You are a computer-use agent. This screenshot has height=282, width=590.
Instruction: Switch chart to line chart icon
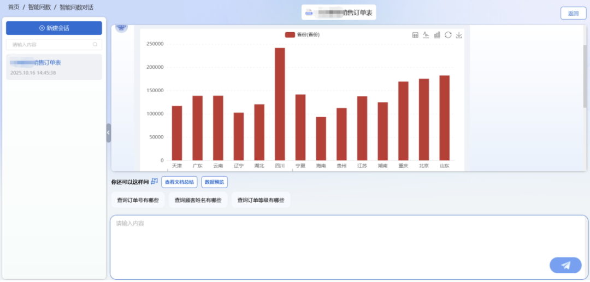click(426, 35)
